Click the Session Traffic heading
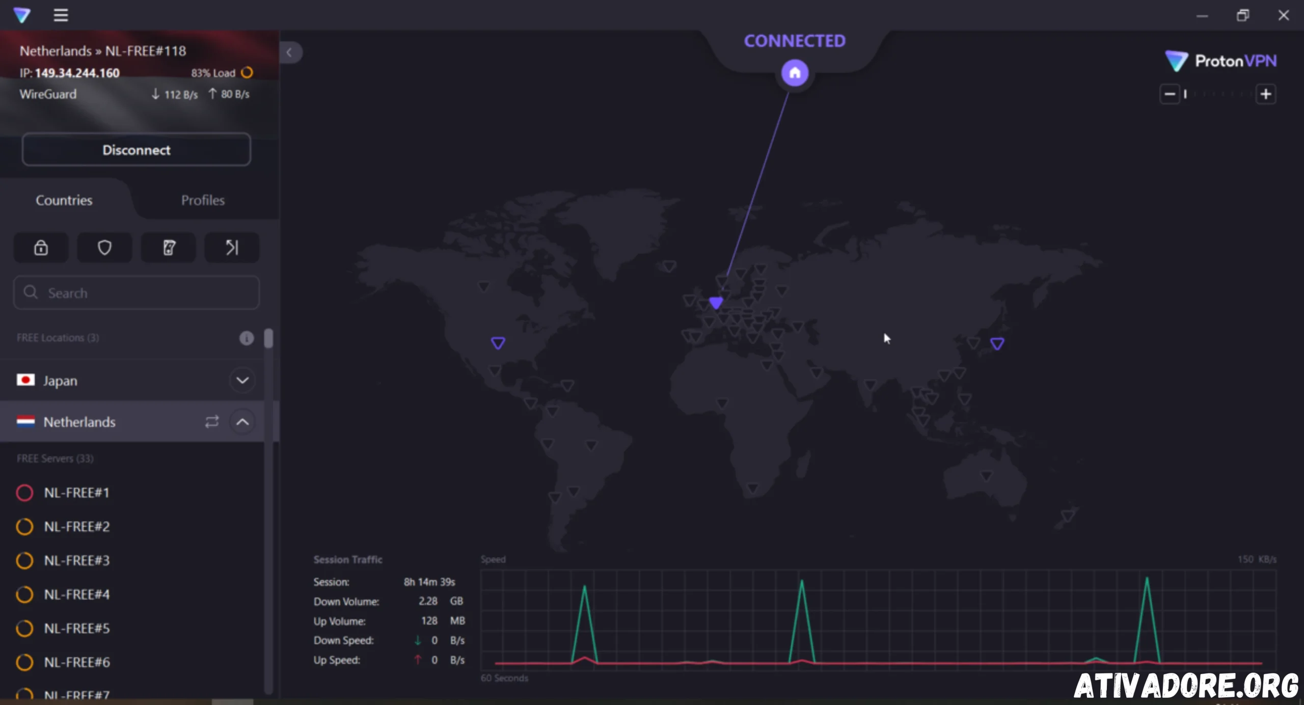Screen dimensions: 1304x705 coord(348,559)
